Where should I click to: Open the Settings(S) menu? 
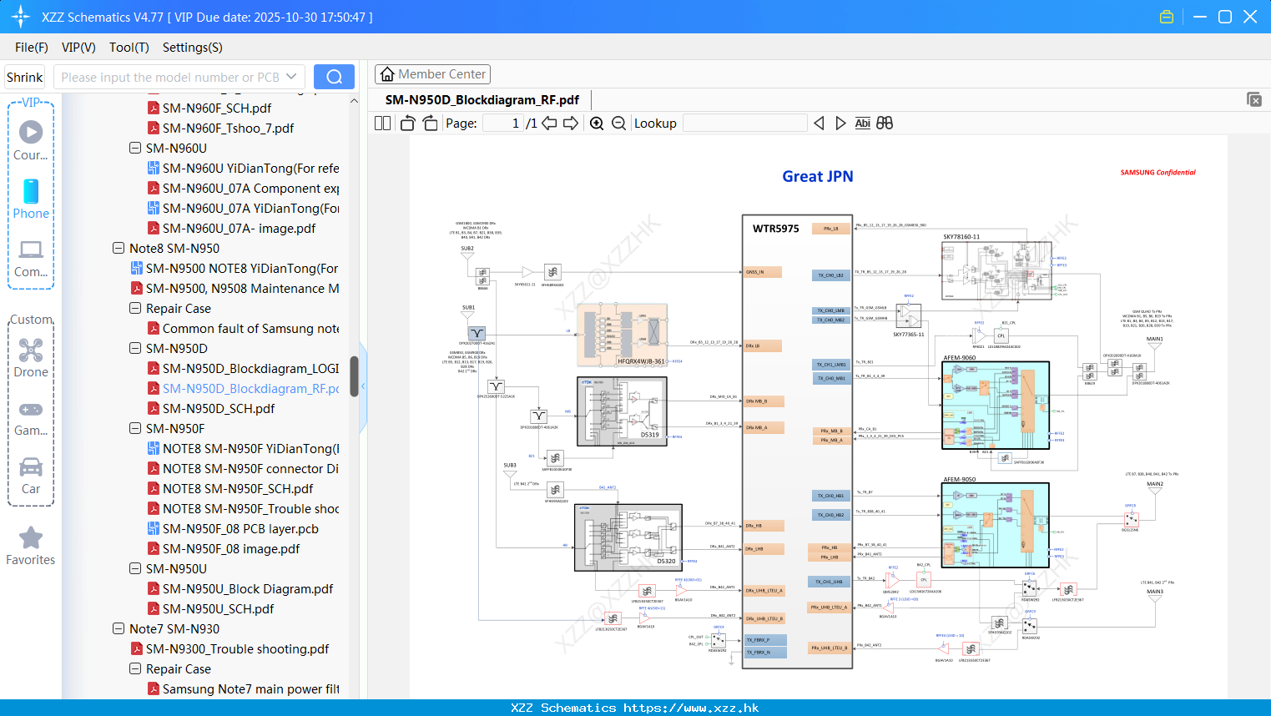coord(193,48)
